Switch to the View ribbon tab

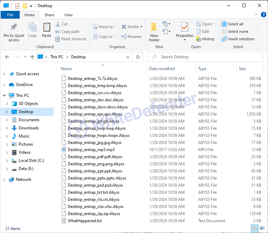tap(68, 15)
